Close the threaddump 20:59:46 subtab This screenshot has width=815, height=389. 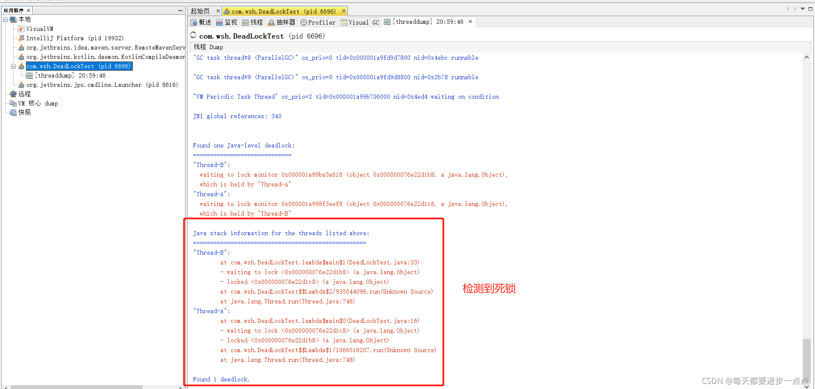tap(470, 21)
